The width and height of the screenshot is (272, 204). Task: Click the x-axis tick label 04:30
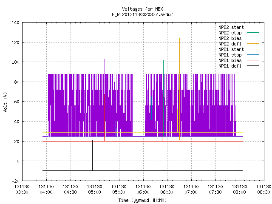[x=70, y=193]
